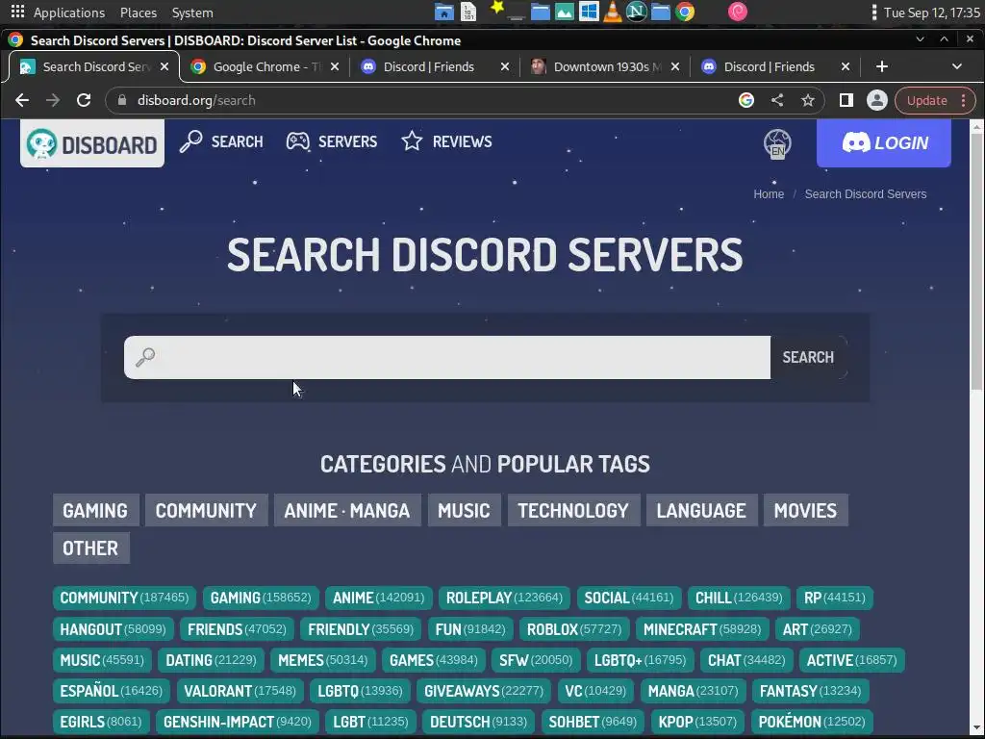
Task: Close the Search Discord Servers tab
Action: (164, 66)
